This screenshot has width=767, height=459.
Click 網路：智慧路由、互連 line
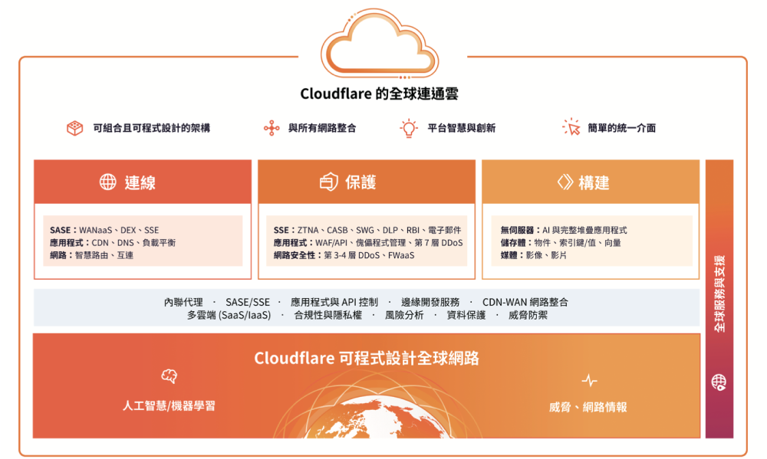91,255
